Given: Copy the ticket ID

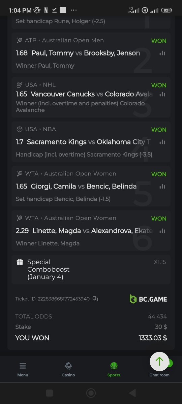Looking at the screenshot, I should [x=95, y=299].
